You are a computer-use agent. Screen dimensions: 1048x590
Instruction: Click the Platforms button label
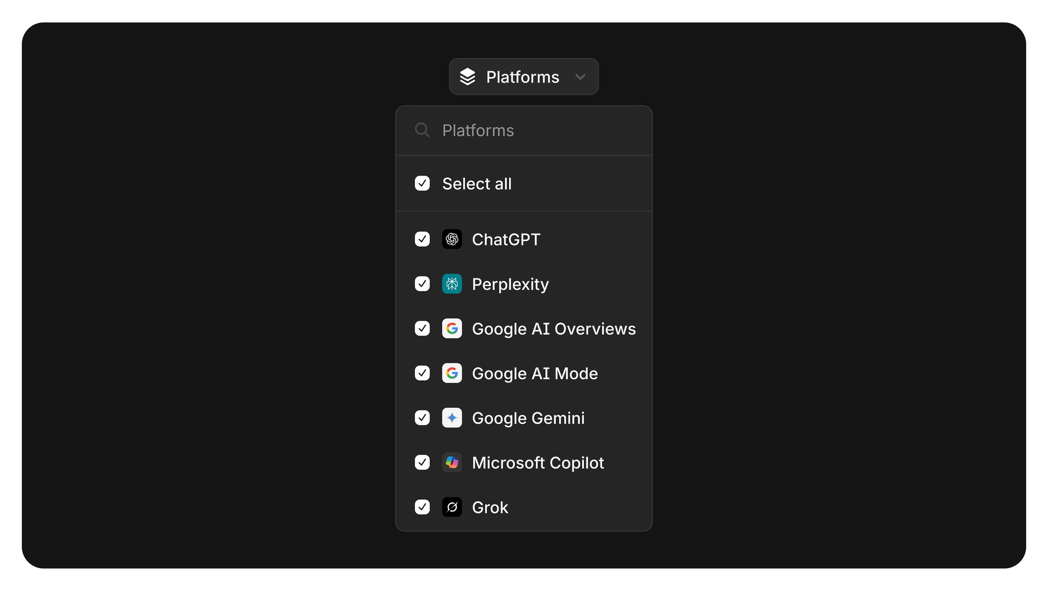coord(522,77)
